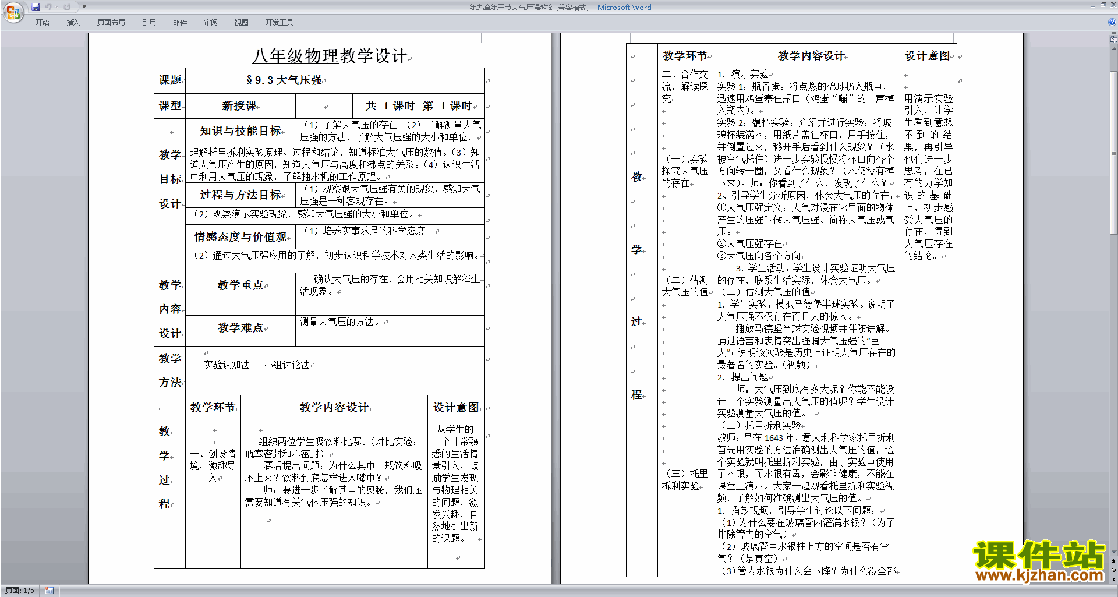Click the text (一)、实验探究大气压的存在

[685, 171]
